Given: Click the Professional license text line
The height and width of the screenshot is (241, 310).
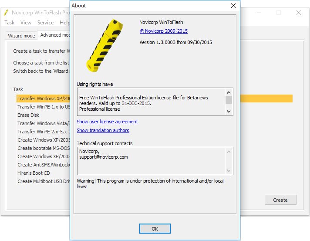Looking at the screenshot, I should point(99,109).
